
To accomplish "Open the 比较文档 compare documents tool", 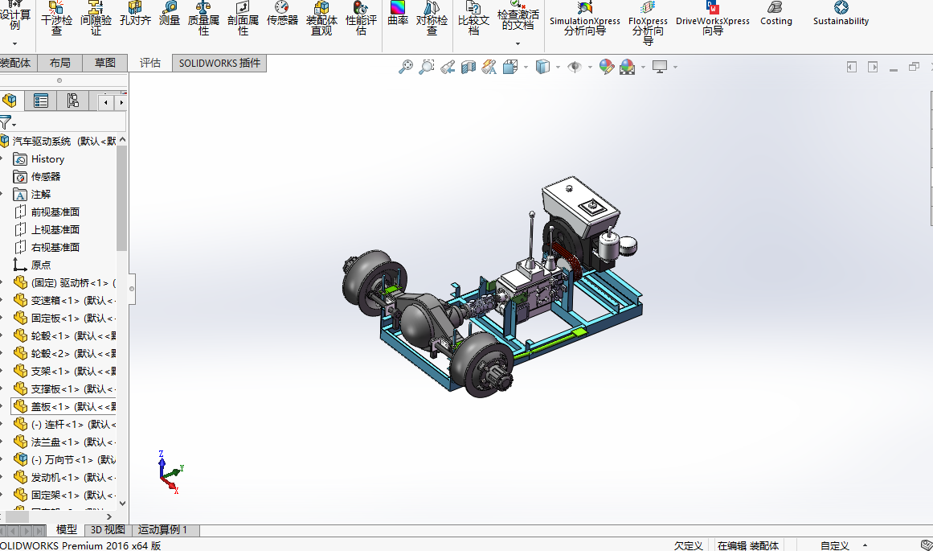I will point(473,18).
